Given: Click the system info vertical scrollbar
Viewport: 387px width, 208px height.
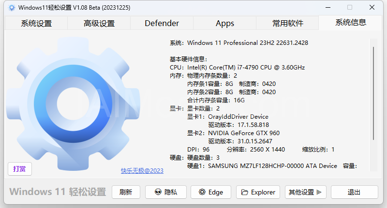Looking at the screenshot, I should [x=373, y=94].
